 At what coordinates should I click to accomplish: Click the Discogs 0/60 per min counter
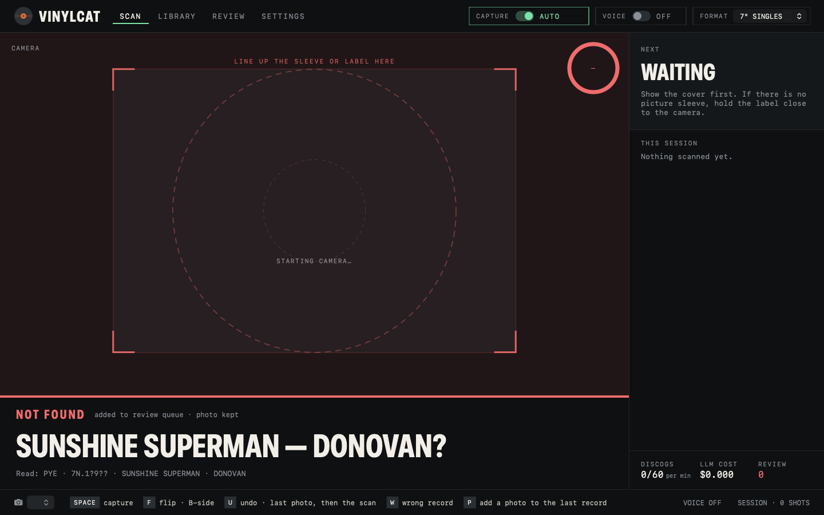(x=665, y=474)
